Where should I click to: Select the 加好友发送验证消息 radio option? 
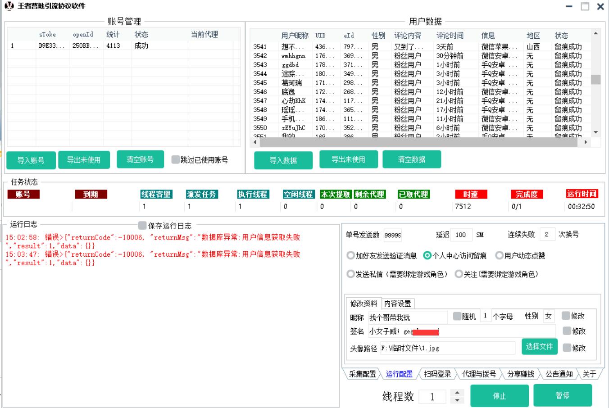pyautogui.click(x=351, y=256)
